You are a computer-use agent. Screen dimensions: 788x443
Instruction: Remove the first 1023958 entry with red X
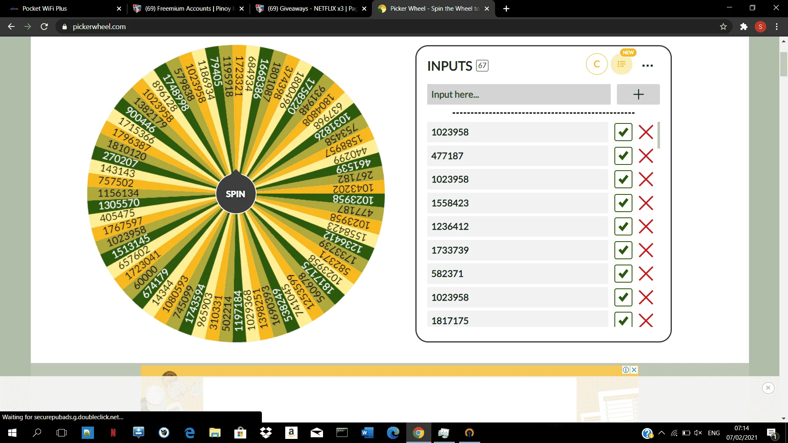click(x=646, y=132)
